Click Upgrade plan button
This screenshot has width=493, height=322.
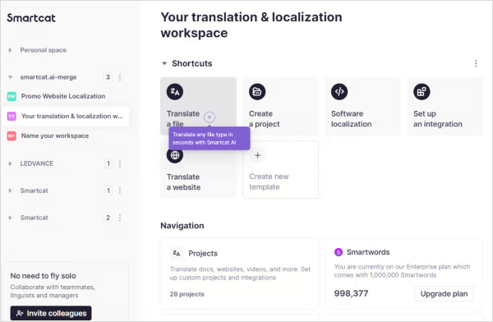pos(444,294)
